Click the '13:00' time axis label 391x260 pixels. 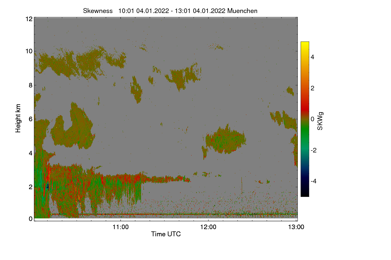pyautogui.click(x=296, y=227)
